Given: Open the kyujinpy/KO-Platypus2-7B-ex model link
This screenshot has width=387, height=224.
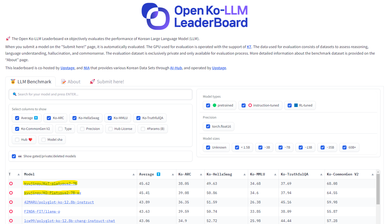Looking at the screenshot, I should 53,193.
